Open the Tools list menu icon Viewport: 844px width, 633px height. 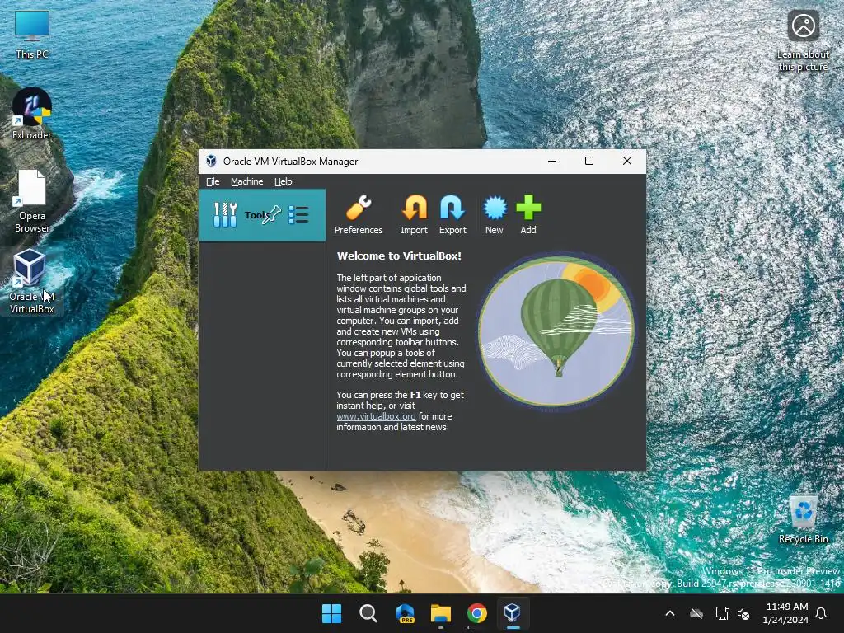pos(298,215)
